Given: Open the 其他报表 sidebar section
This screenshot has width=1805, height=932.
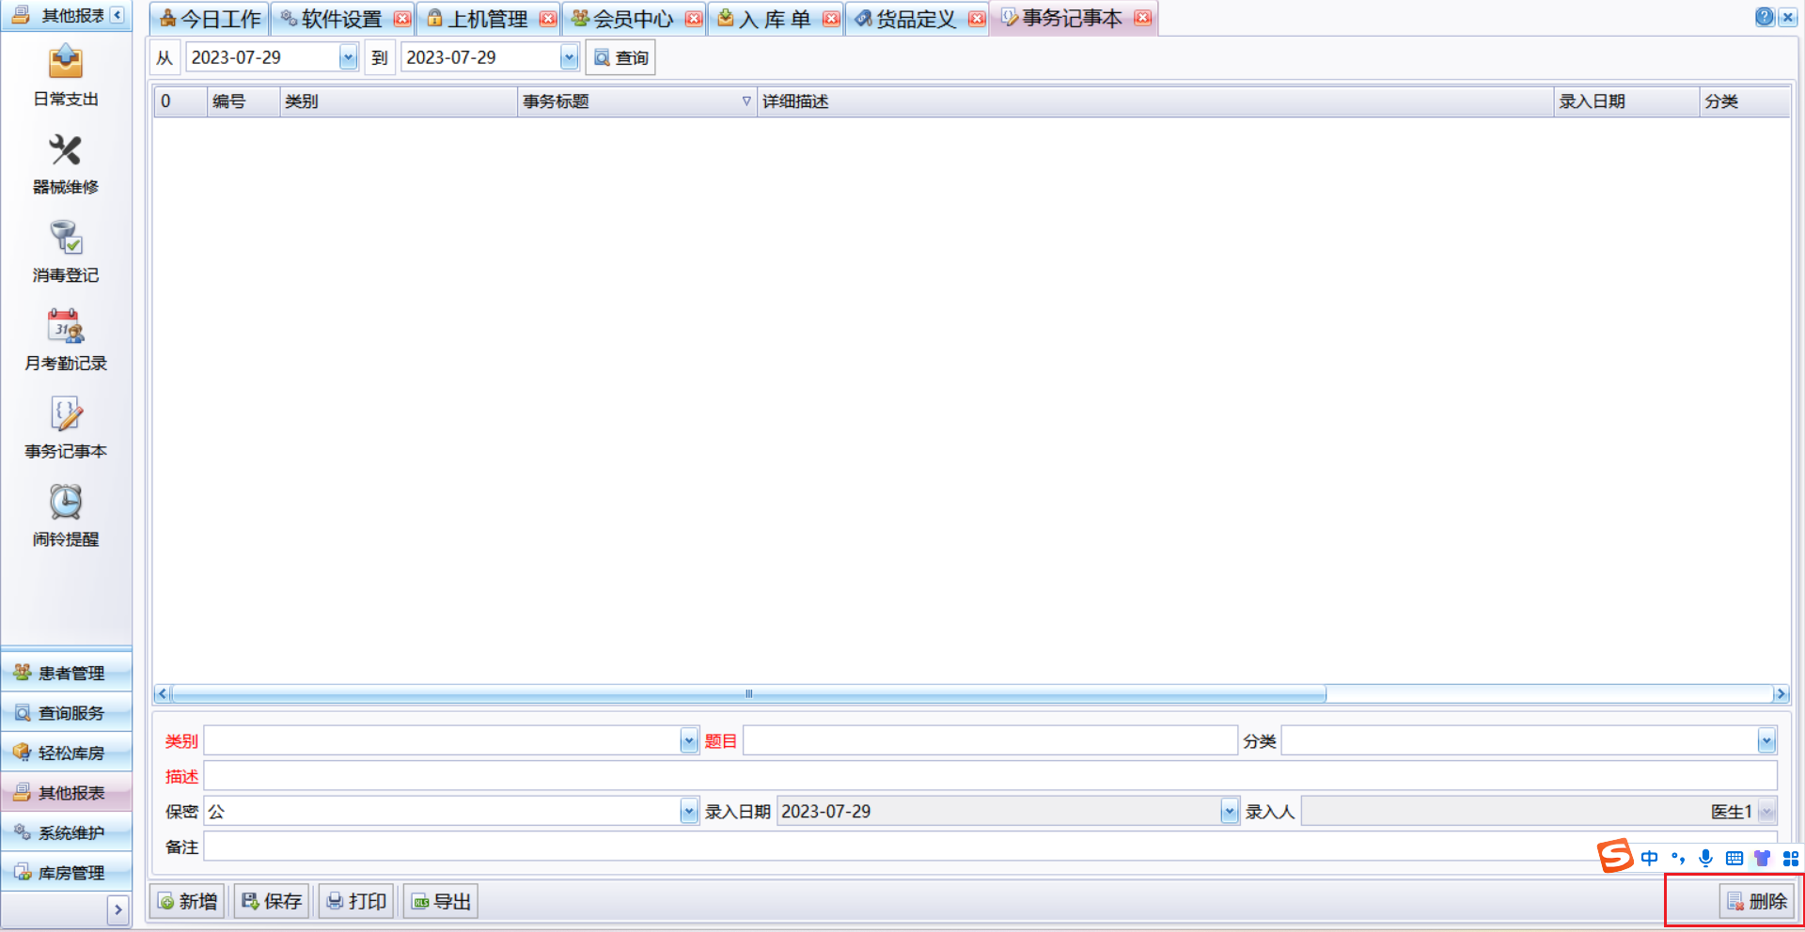Looking at the screenshot, I should click(x=67, y=793).
